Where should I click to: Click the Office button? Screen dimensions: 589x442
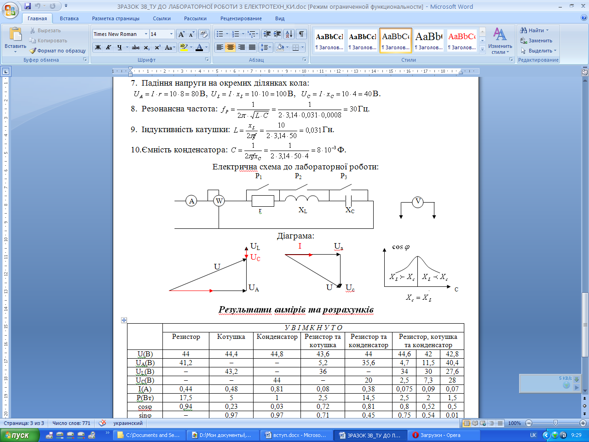[x=10, y=10]
